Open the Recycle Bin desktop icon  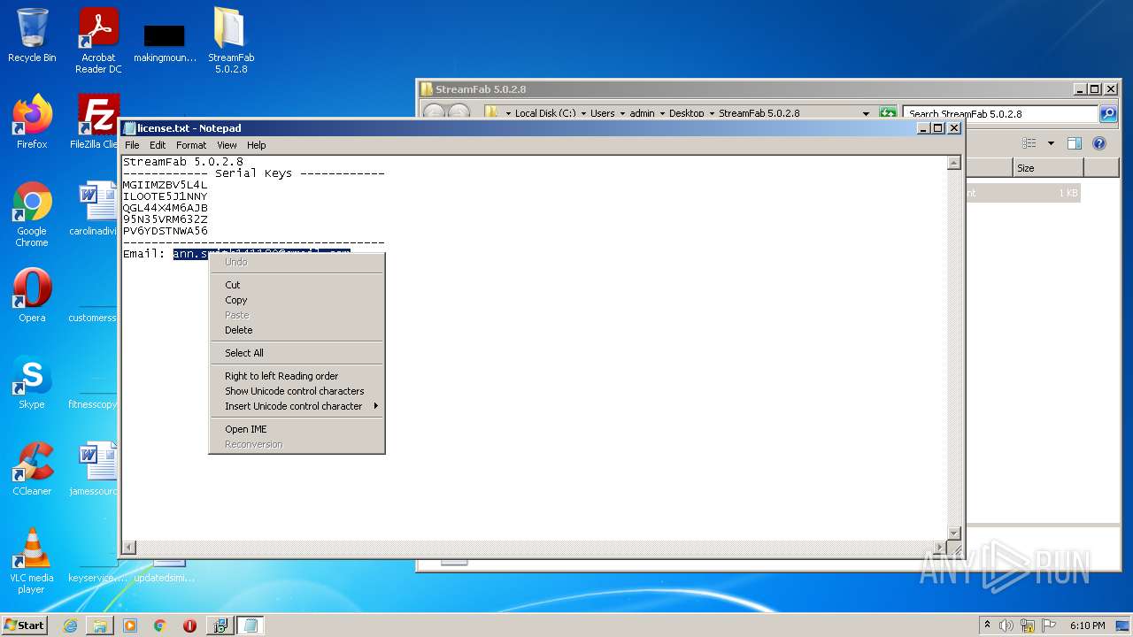pyautogui.click(x=32, y=35)
